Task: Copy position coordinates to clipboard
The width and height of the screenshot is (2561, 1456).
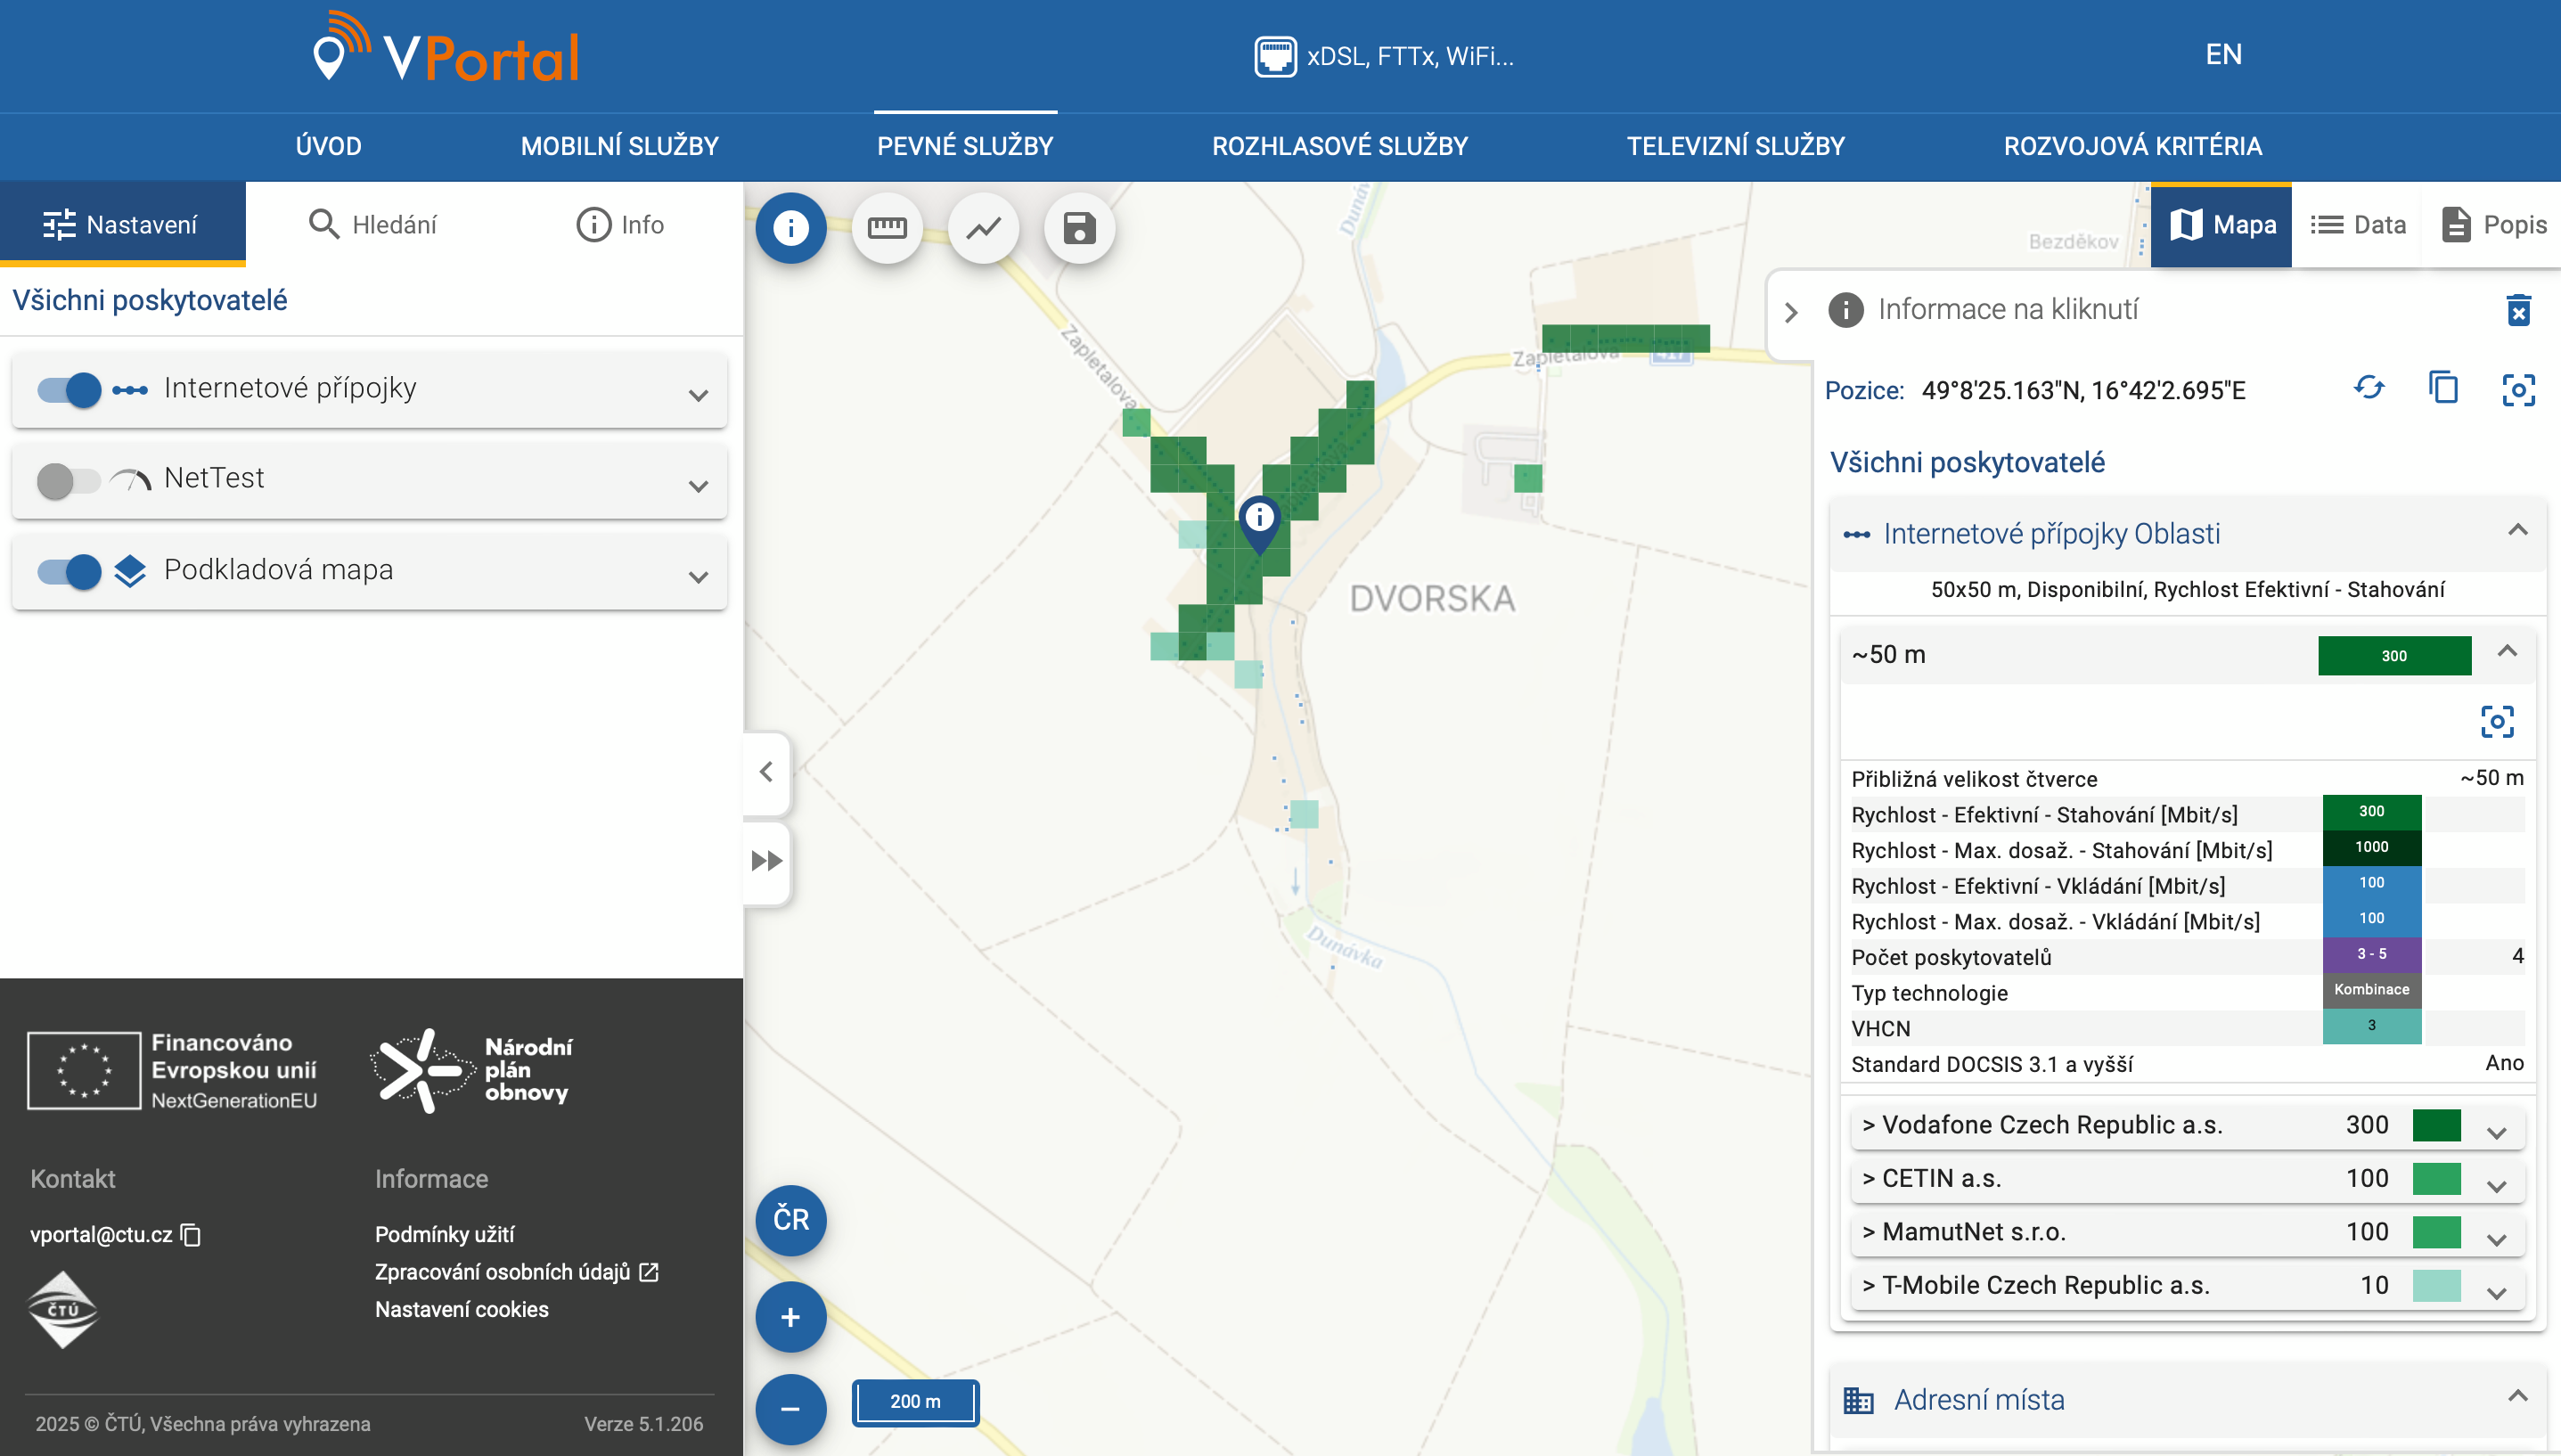Action: 2443,388
